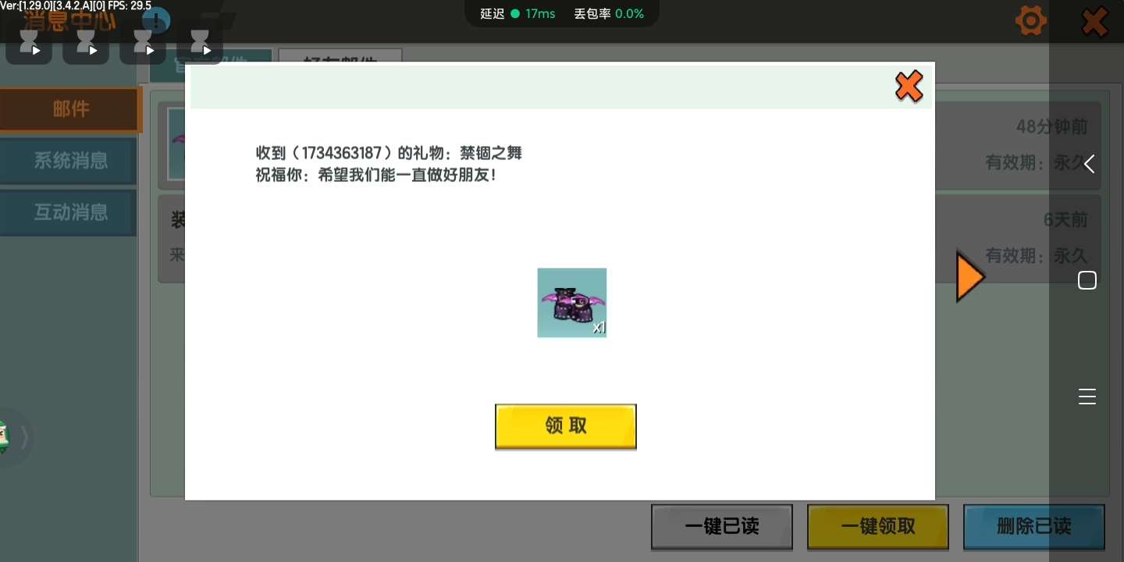Mark all as read via 一键已读
Image resolution: width=1124 pixels, height=562 pixels.
tap(721, 526)
